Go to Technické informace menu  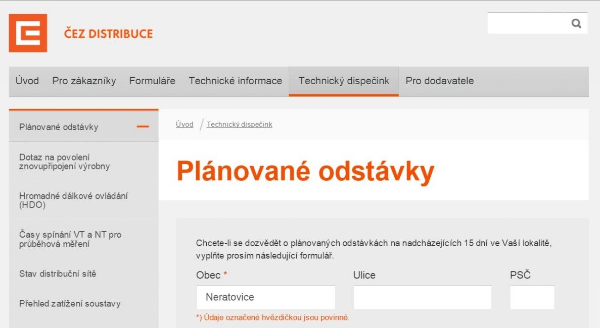coord(235,81)
